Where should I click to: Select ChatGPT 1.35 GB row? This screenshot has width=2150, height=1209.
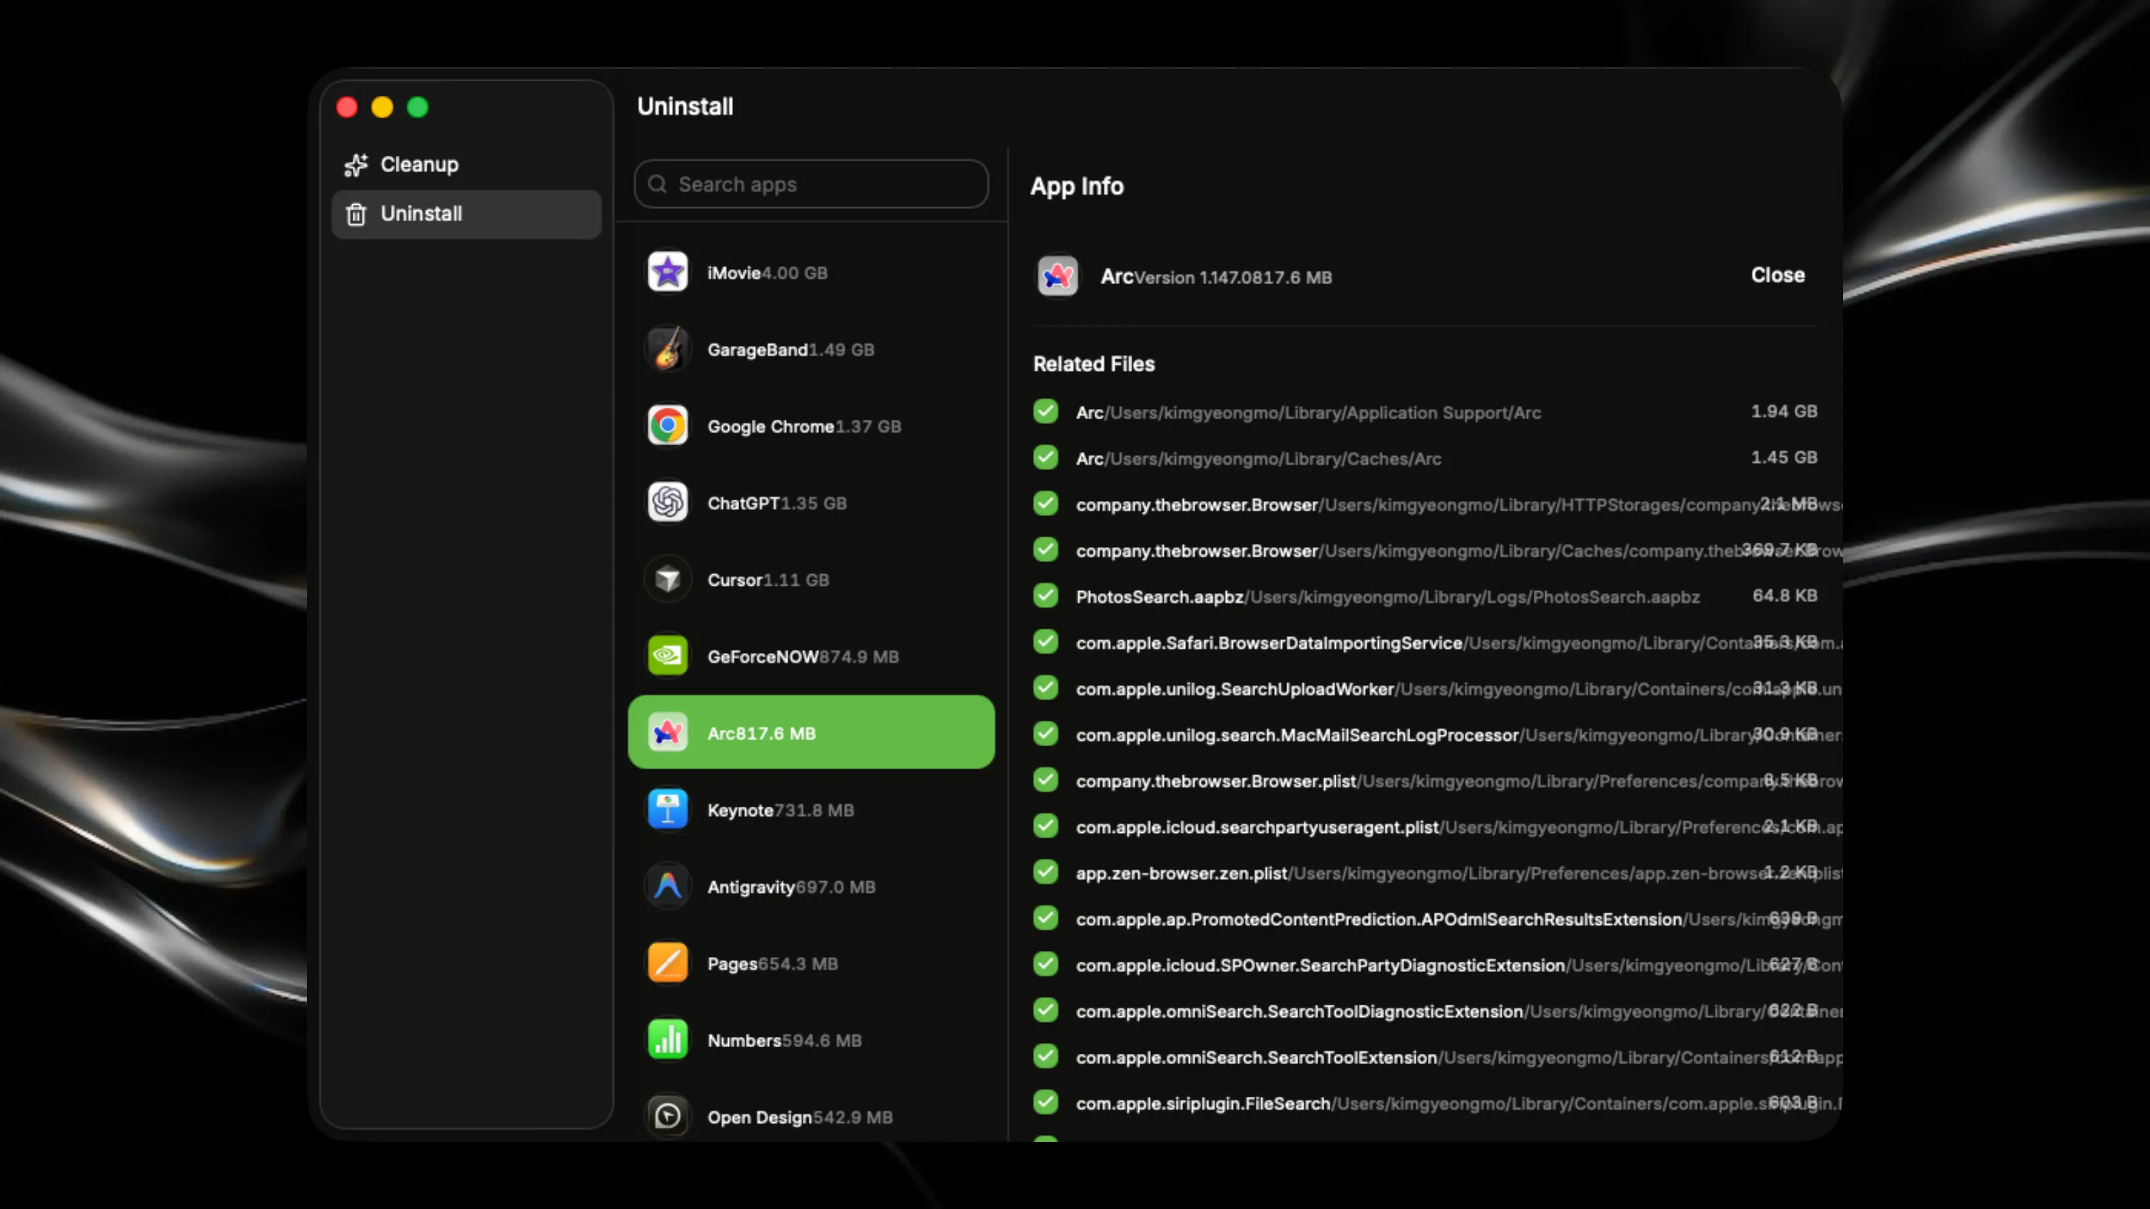(811, 502)
